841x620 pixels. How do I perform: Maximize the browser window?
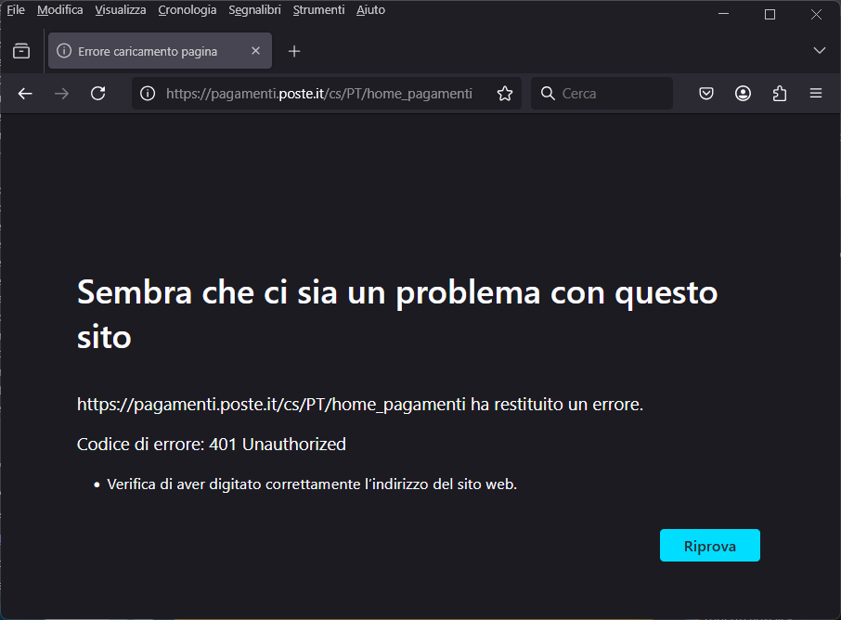[770, 14]
